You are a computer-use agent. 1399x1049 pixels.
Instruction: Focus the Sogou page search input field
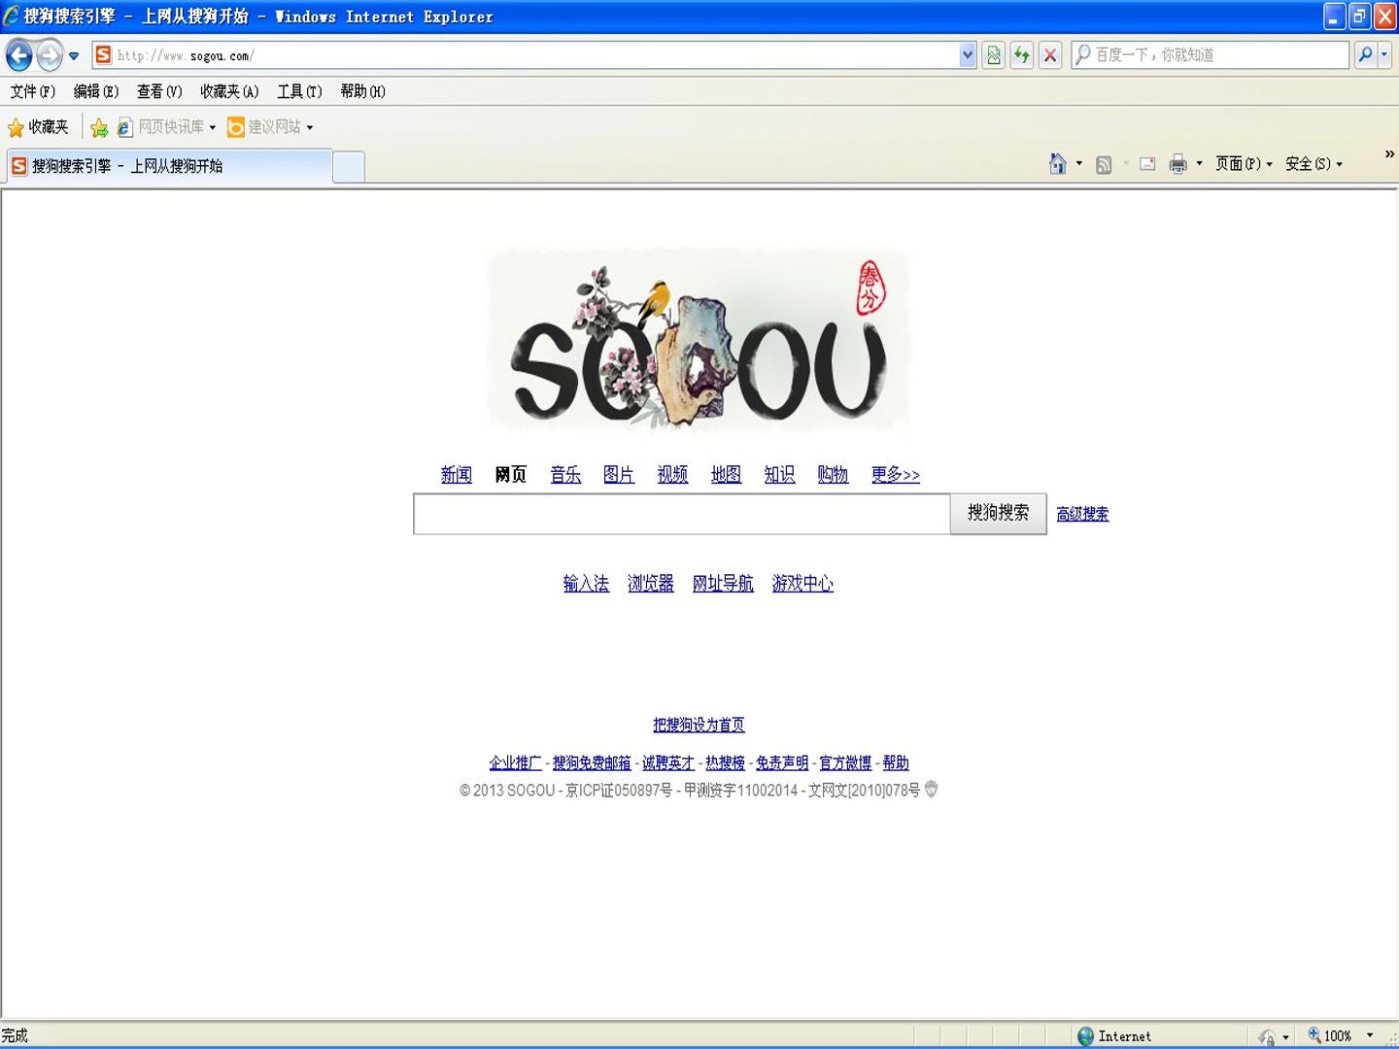(681, 514)
